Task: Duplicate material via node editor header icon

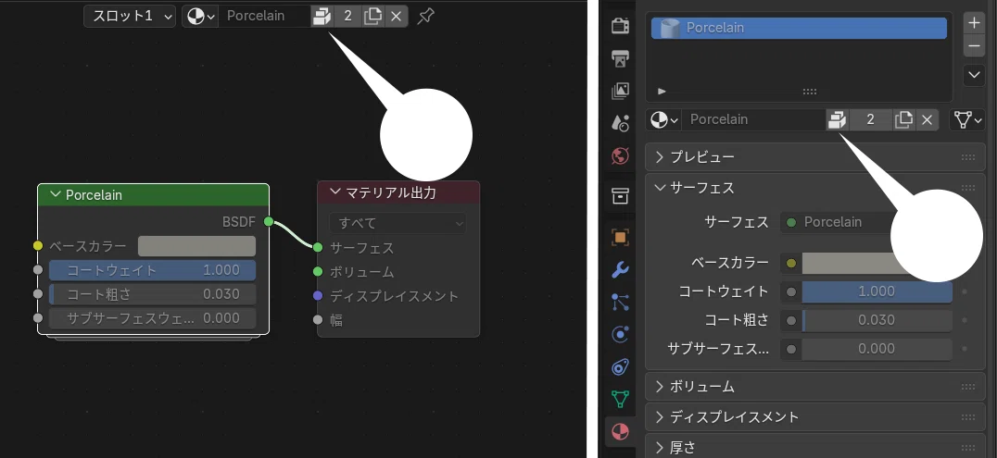Action: point(372,16)
